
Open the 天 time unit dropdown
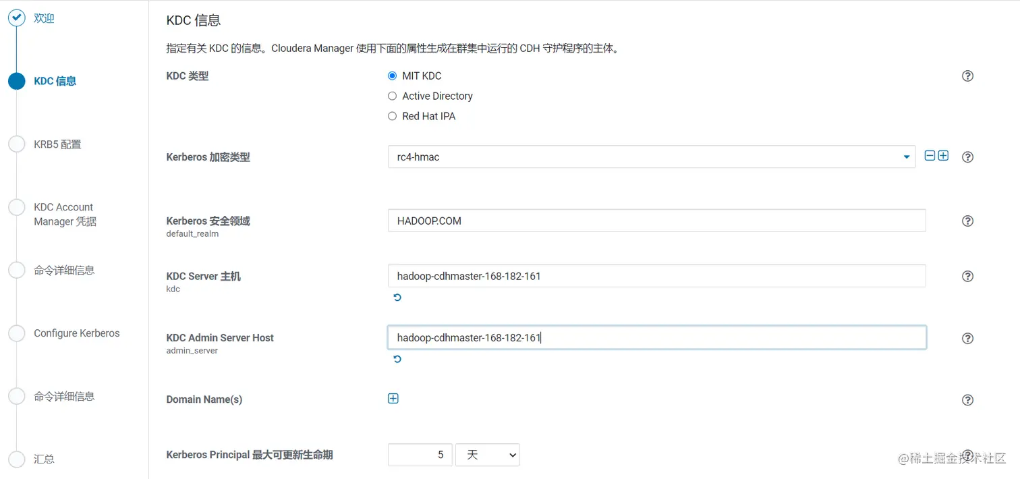[488, 455]
